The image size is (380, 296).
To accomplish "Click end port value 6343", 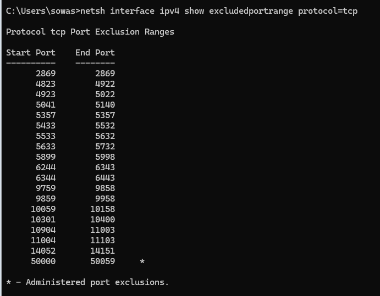I will click(x=105, y=167).
